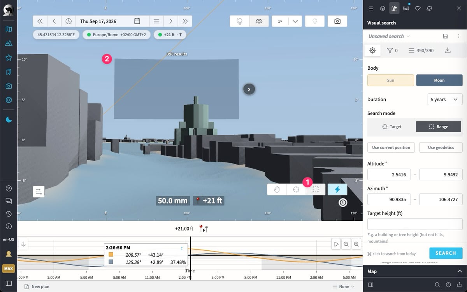Set time to now with clock icon
This screenshot has width=467, height=292.
[x=68, y=21]
